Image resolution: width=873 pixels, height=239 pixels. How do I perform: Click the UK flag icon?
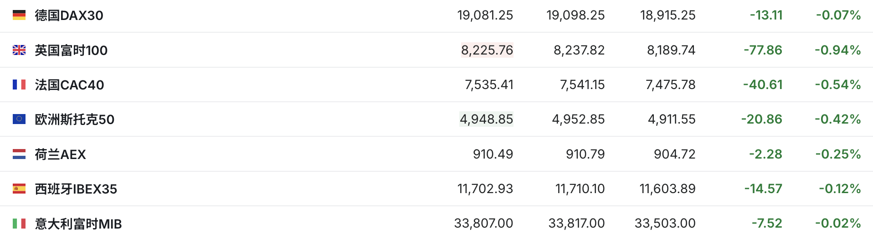[x=19, y=50]
